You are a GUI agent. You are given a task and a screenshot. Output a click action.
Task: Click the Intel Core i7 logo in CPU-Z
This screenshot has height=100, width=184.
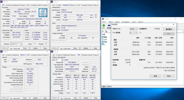point(43,13)
